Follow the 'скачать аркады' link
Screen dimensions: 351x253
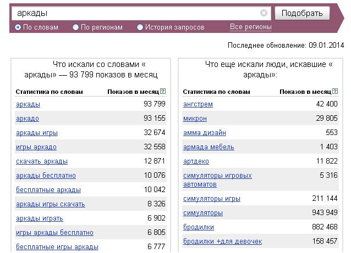click(x=42, y=161)
